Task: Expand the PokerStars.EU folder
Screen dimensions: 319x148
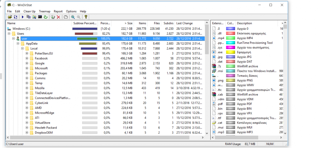Action: click(27, 53)
